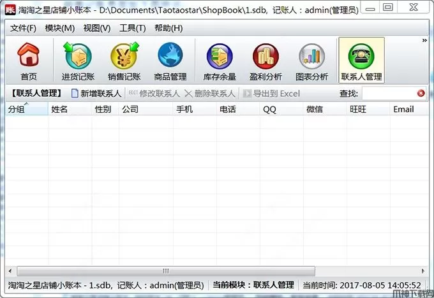Open 销售记账 sales bookkeeping module

click(x=124, y=61)
